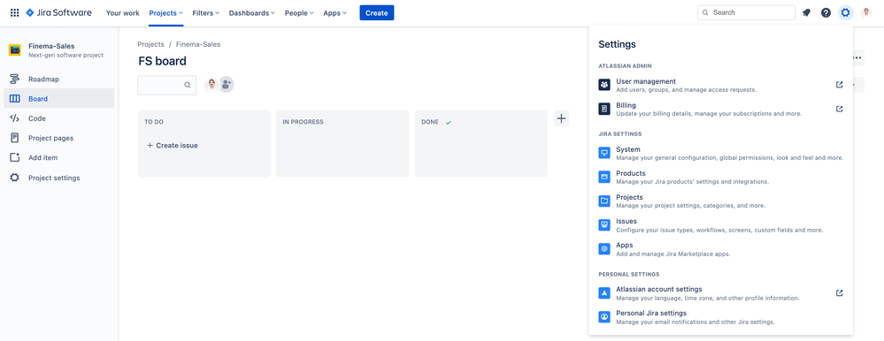Select Code in the sidebar
This screenshot has width=884, height=341.
click(x=58, y=118)
